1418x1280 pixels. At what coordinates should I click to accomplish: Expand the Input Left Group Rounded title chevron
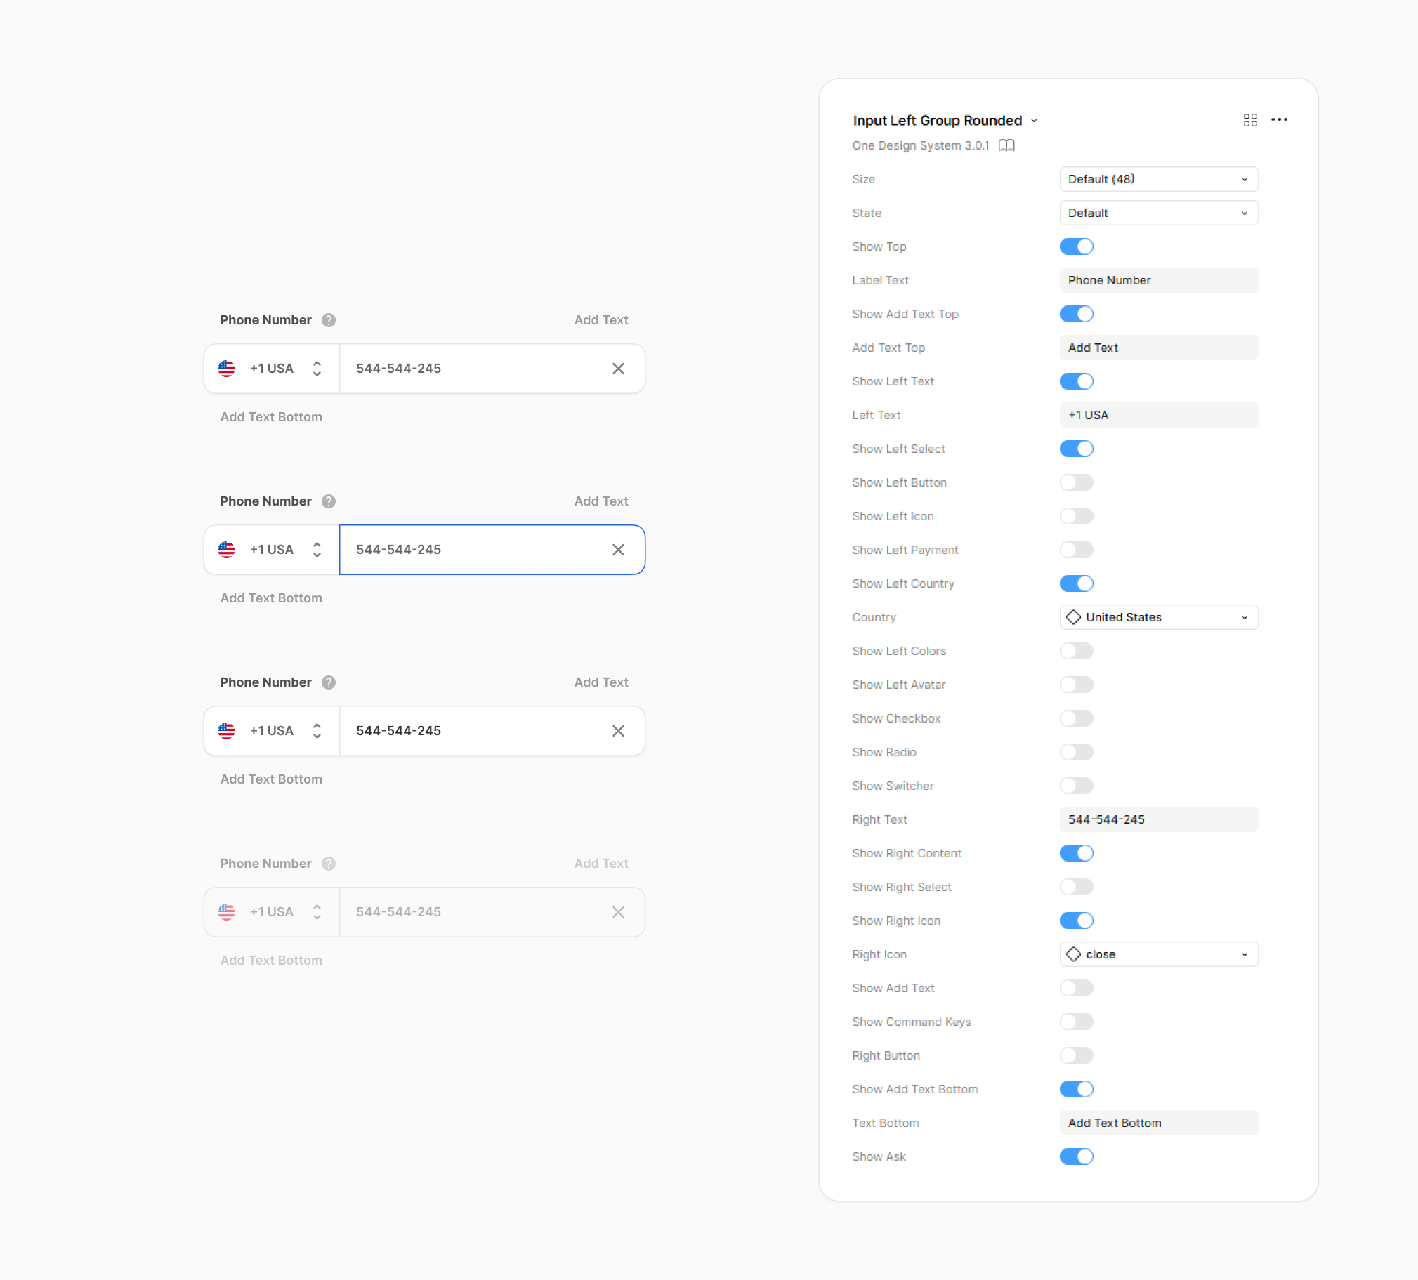1034,121
